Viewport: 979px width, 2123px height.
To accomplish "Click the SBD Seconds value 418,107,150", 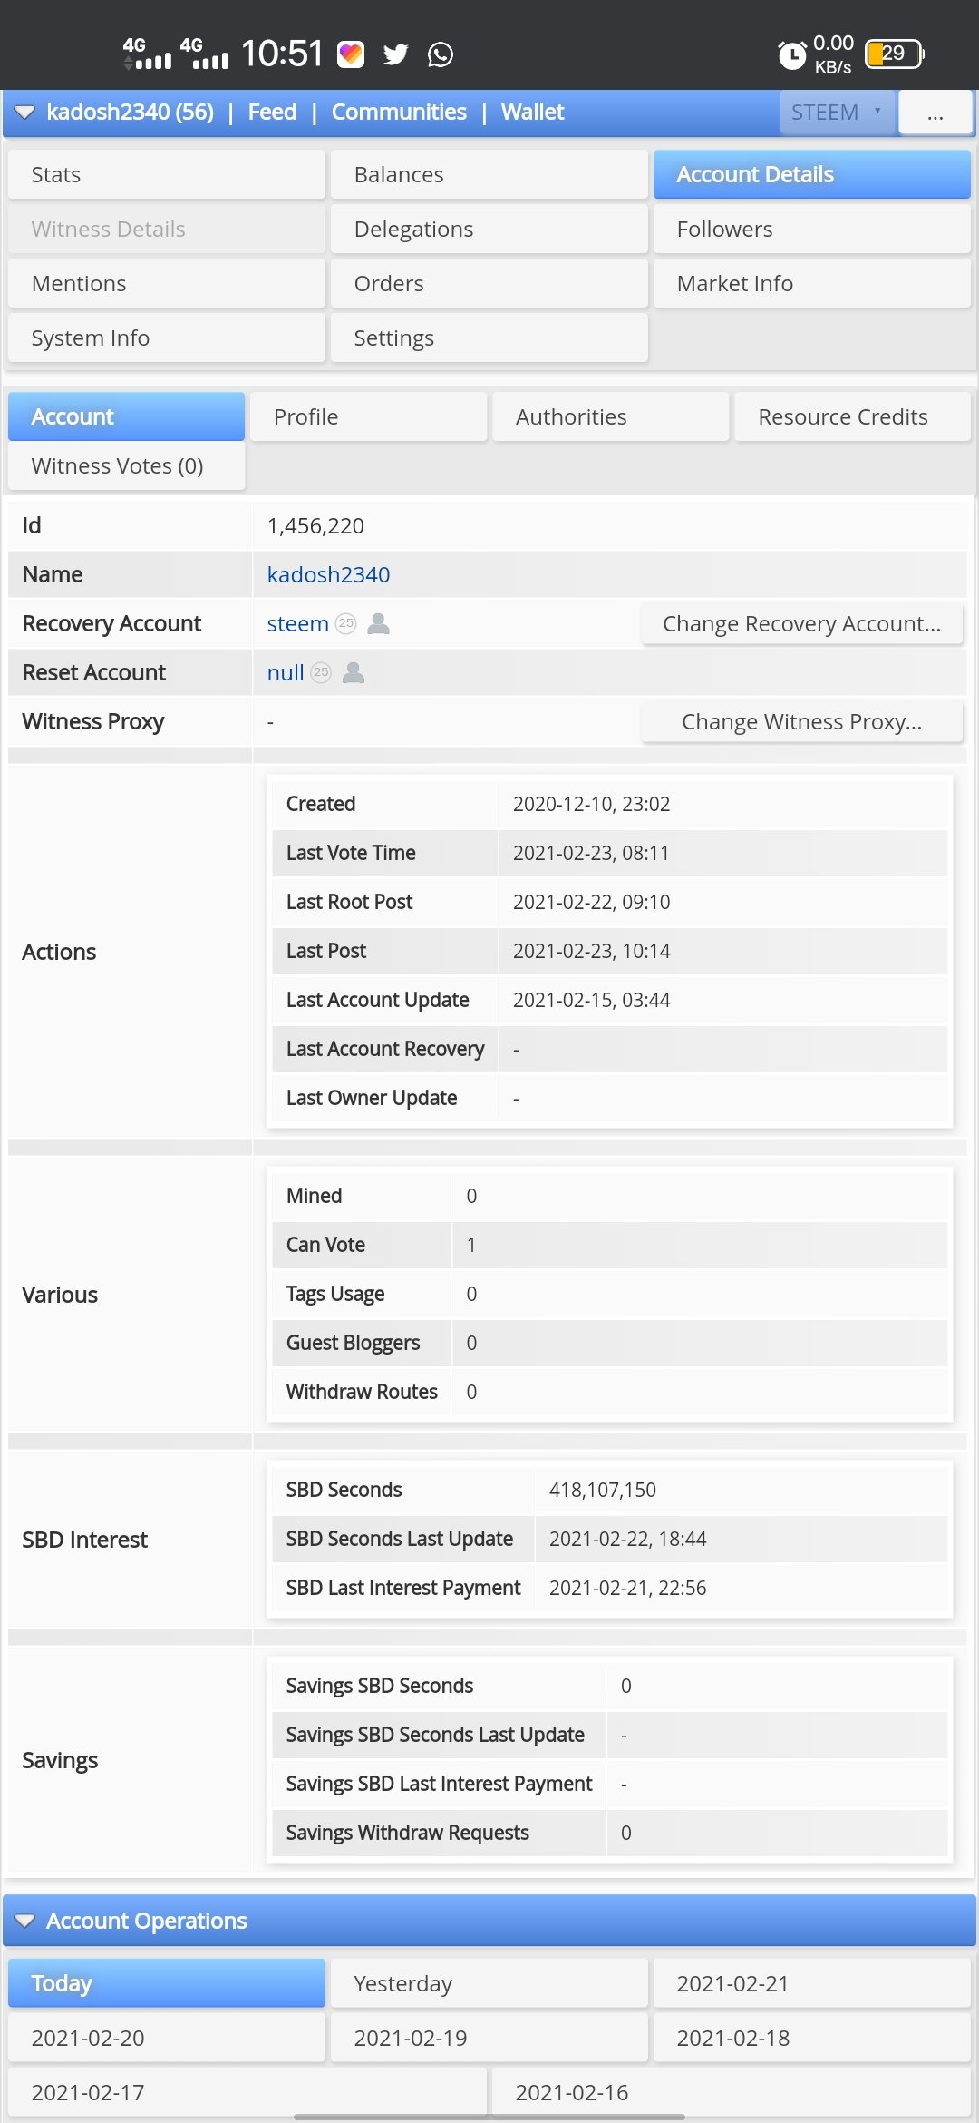I will tap(602, 1490).
